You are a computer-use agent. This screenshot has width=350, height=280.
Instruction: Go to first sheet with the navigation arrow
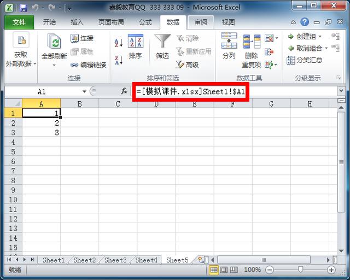[x=9, y=259]
